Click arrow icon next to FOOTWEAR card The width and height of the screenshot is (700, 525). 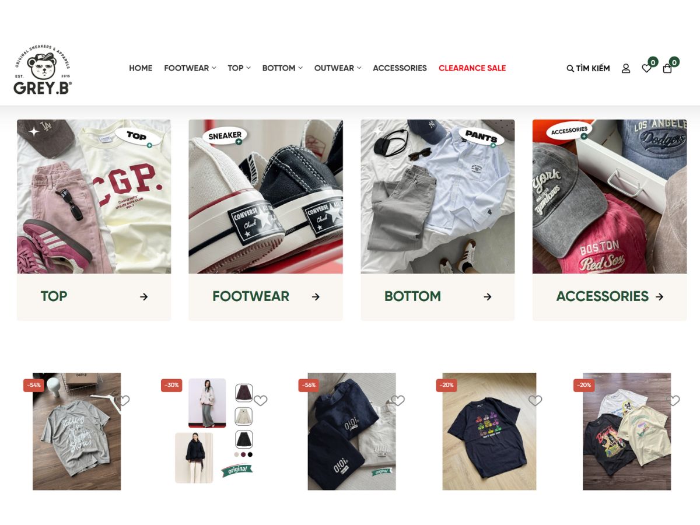point(316,297)
